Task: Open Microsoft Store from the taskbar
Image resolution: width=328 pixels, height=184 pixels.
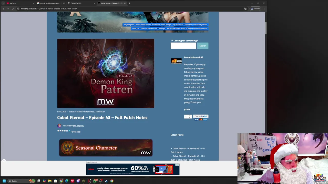Action: coord(55,181)
